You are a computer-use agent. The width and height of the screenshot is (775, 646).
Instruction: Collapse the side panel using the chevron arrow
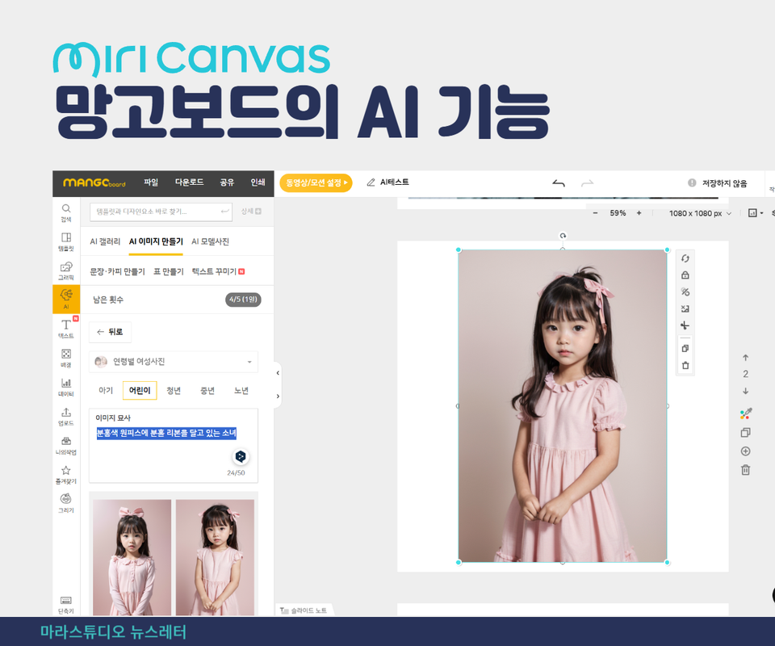[x=279, y=373]
